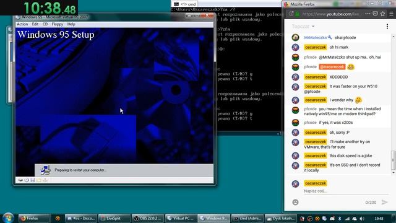396x223 pixels.
Task: Click the CD drive status icon in Virtual PC
Action: click(x=27, y=180)
